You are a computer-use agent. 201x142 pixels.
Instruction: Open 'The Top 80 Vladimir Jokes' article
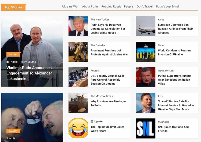[x=107, y=129]
